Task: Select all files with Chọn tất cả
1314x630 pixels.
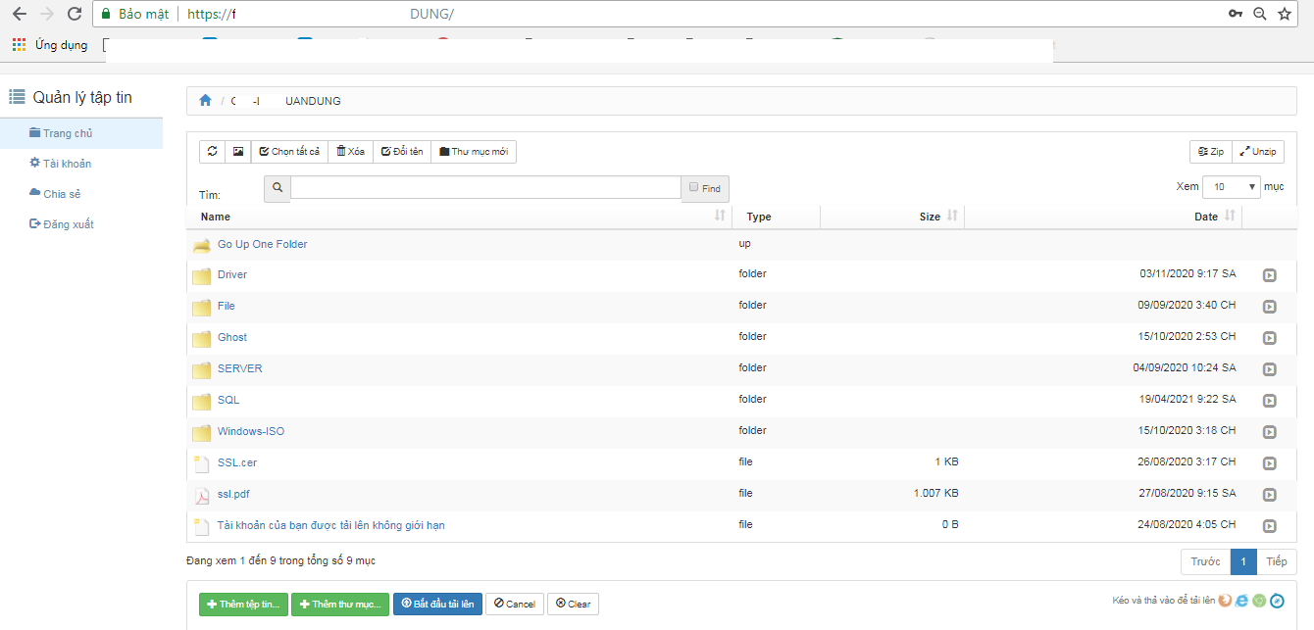Action: [x=289, y=152]
